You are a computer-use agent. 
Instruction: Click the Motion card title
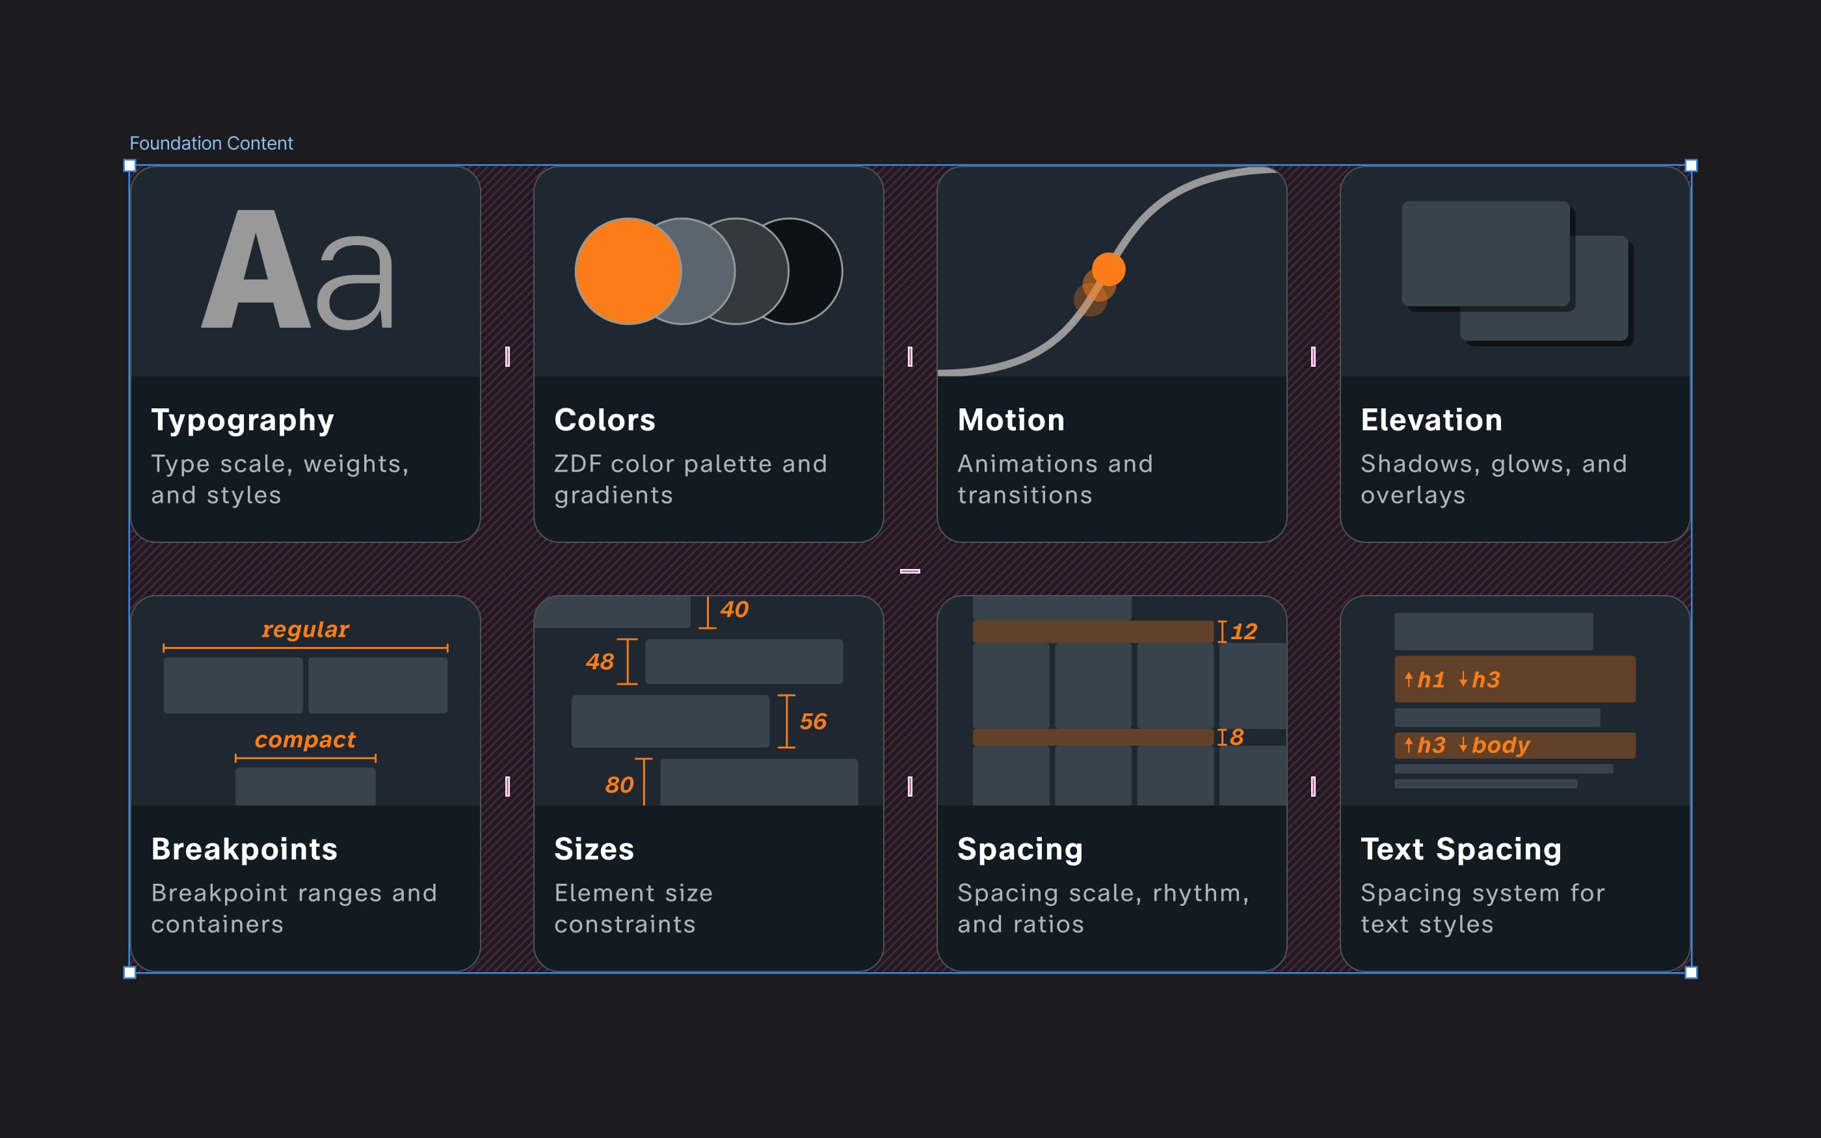click(x=1011, y=420)
